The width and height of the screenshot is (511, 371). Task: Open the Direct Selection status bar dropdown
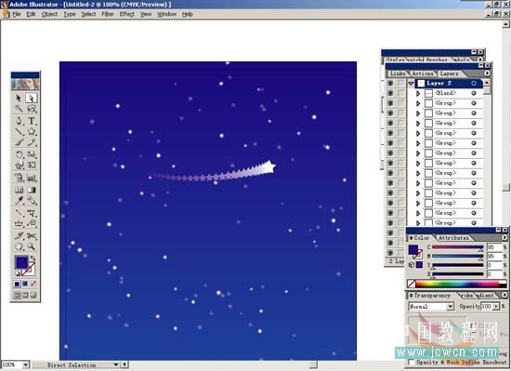pos(116,364)
